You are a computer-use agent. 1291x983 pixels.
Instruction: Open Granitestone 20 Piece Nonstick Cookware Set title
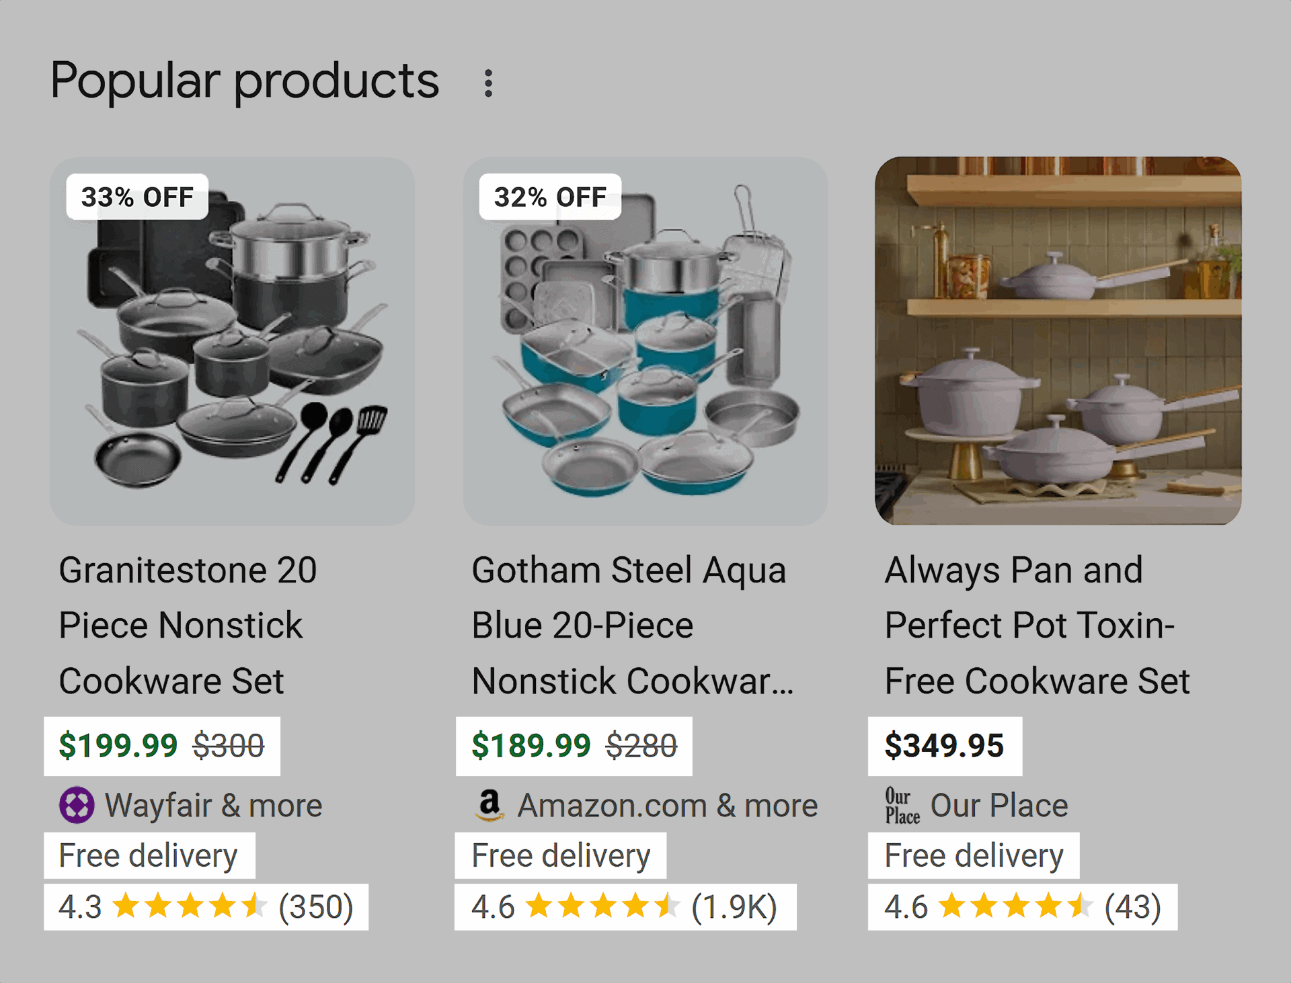[188, 626]
